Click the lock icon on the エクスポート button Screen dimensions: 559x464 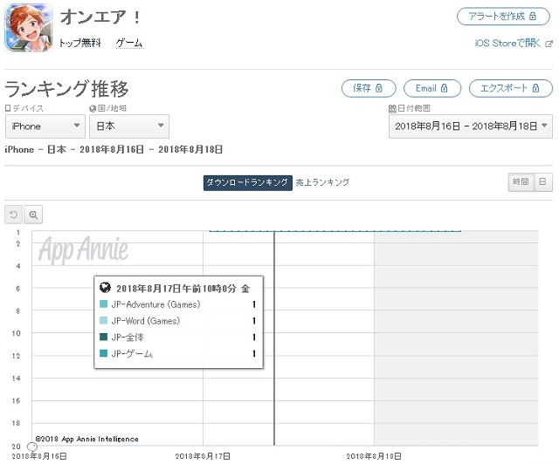[x=535, y=88]
